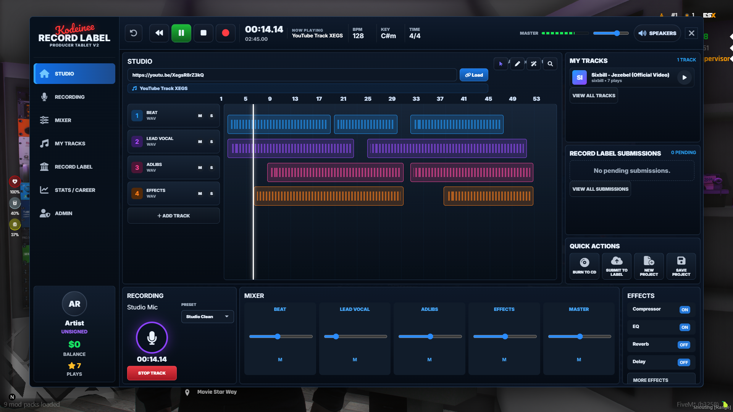Open the Studio Clean preset dropdown
The width and height of the screenshot is (733, 412).
point(207,317)
